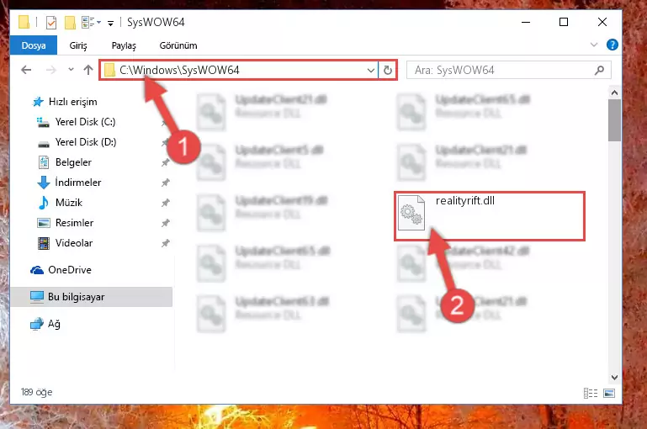647x429 pixels.
Task: Unpin Videolar using its pin icon
Action: 166,243
